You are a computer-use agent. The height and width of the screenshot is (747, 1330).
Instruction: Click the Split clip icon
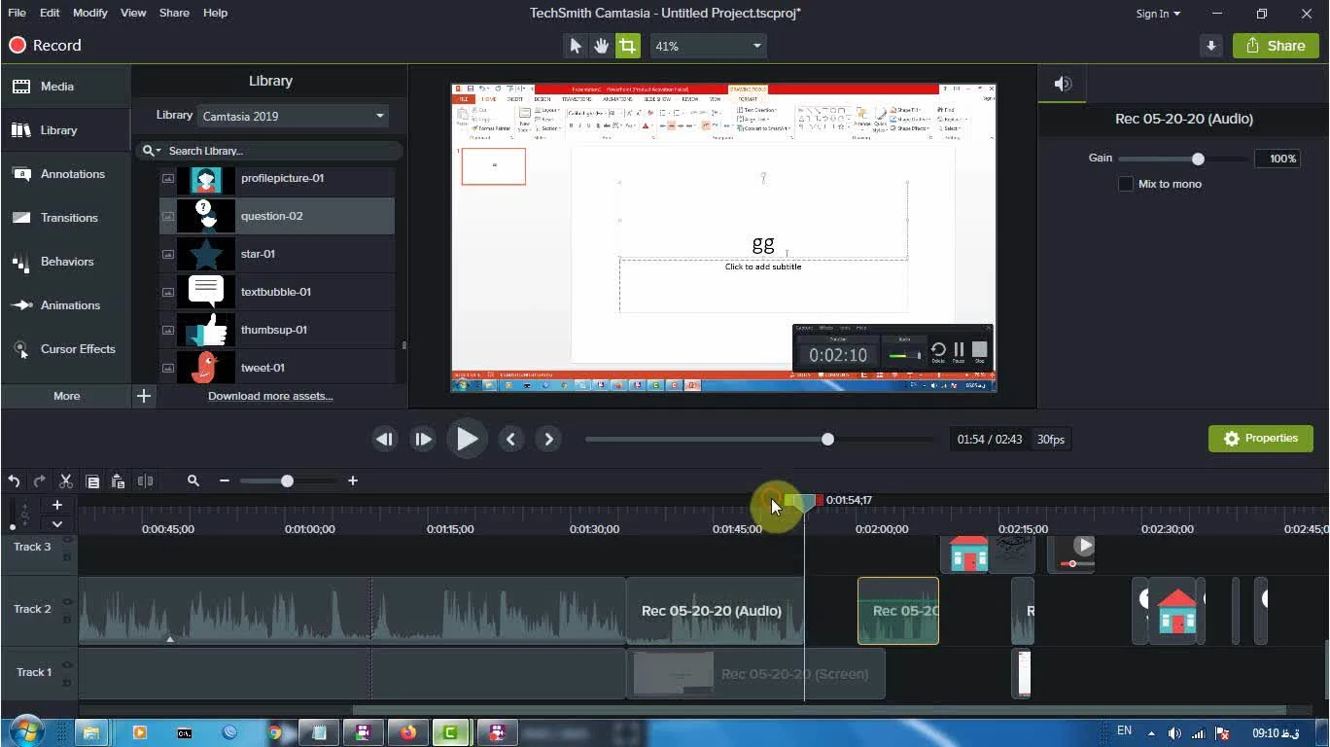tap(145, 480)
